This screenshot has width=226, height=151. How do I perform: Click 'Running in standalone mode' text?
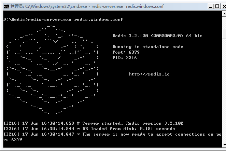coord(148,47)
